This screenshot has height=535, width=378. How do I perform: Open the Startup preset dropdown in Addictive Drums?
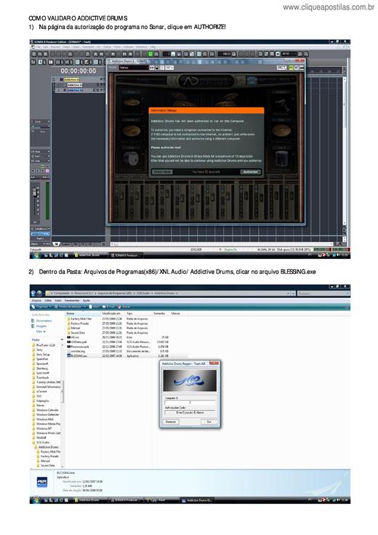coord(134,68)
